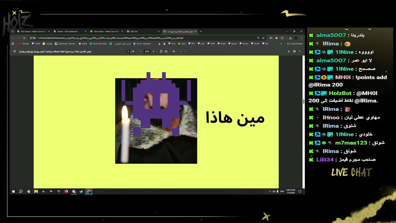Screen dimensions: 396x223
Task: Open the browser Extensions puzzle icon
Action: tap(282, 38)
